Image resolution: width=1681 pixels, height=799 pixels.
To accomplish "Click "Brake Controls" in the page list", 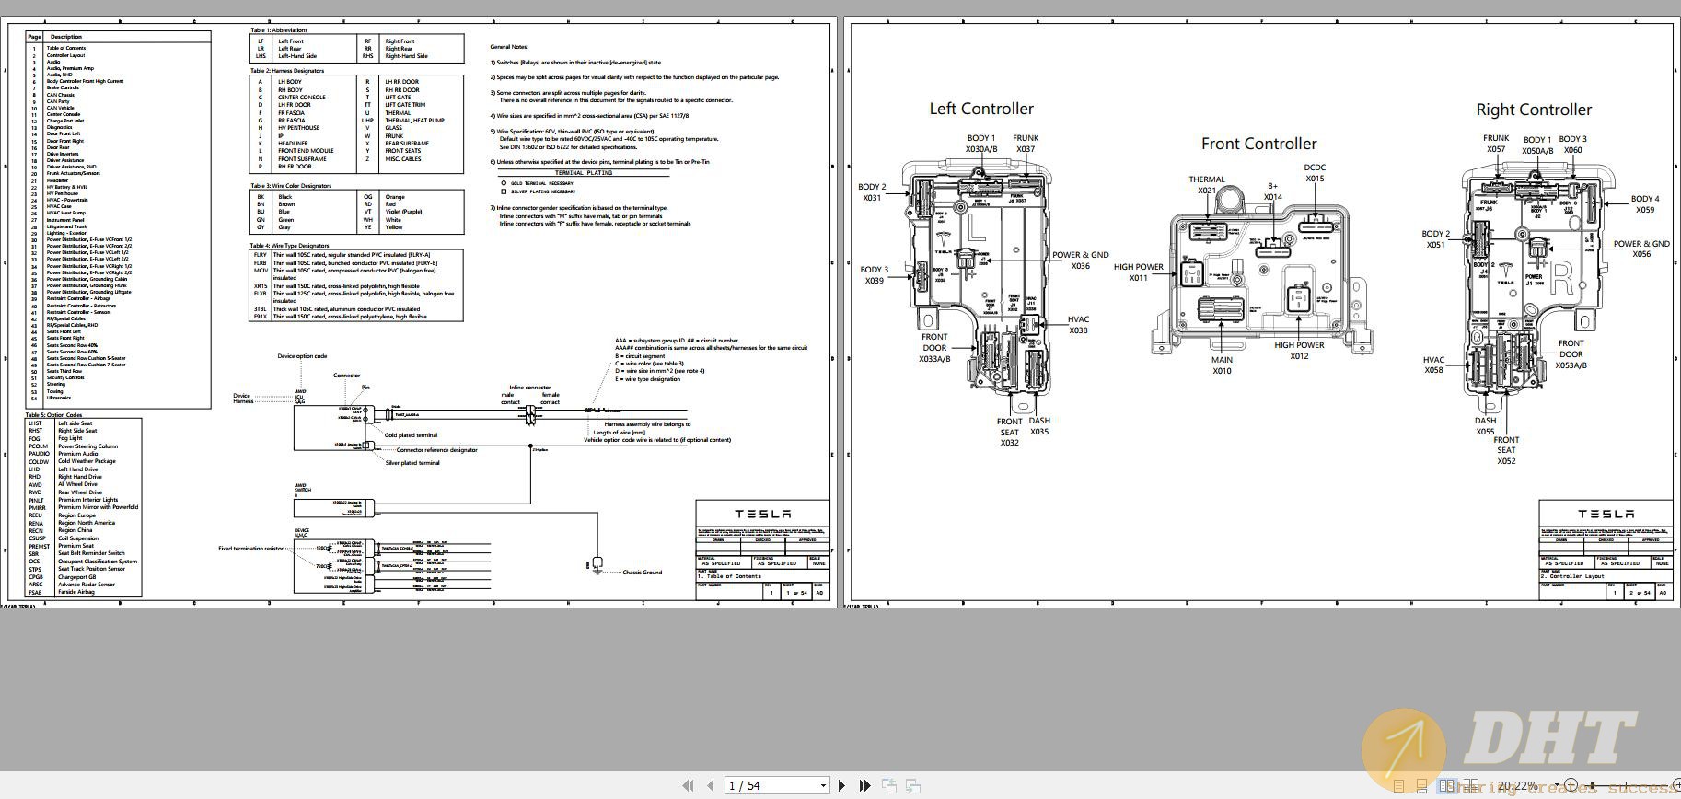I will pos(63,87).
